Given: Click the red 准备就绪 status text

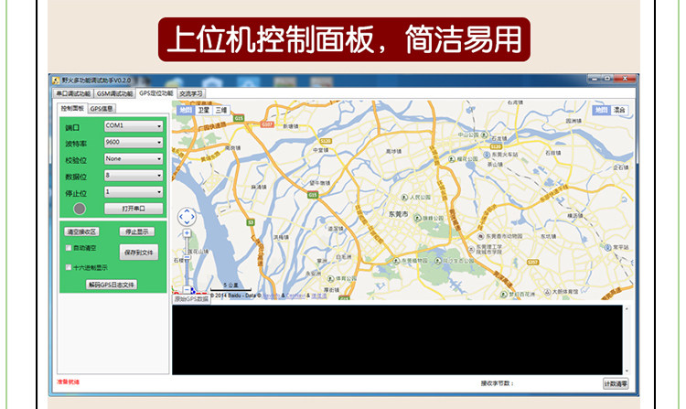Looking at the screenshot, I should 69,382.
